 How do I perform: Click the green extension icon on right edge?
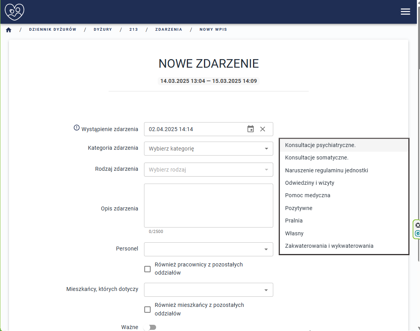tap(417, 233)
